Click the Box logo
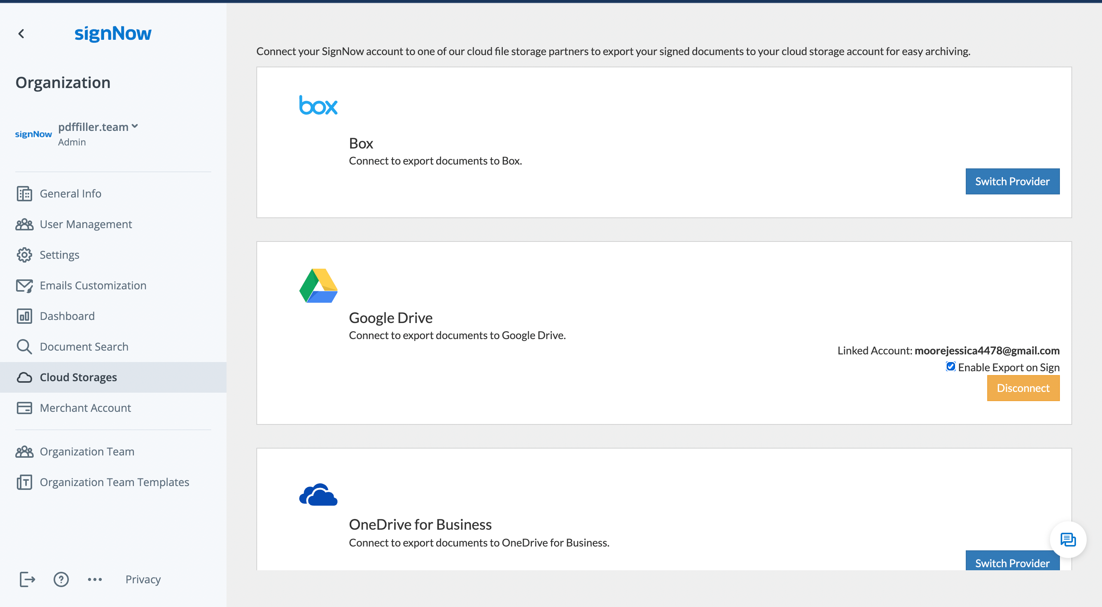This screenshot has width=1102, height=607. (318, 105)
